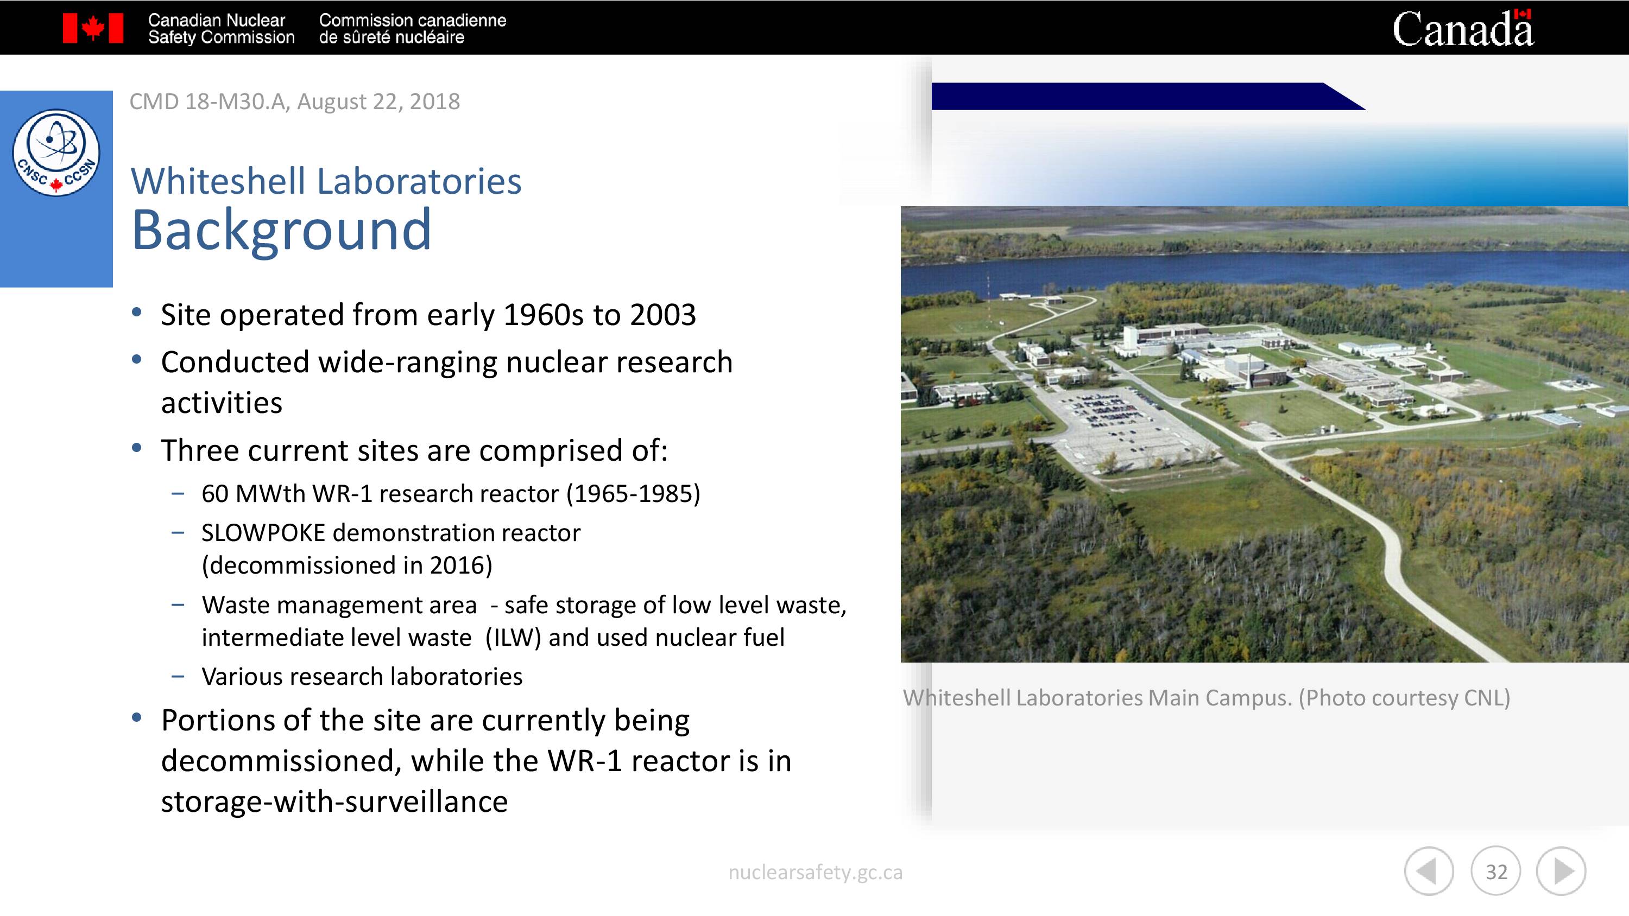Click the 'Whiteshell Laboratories' heading
This screenshot has height=916, width=1629.
(326, 181)
